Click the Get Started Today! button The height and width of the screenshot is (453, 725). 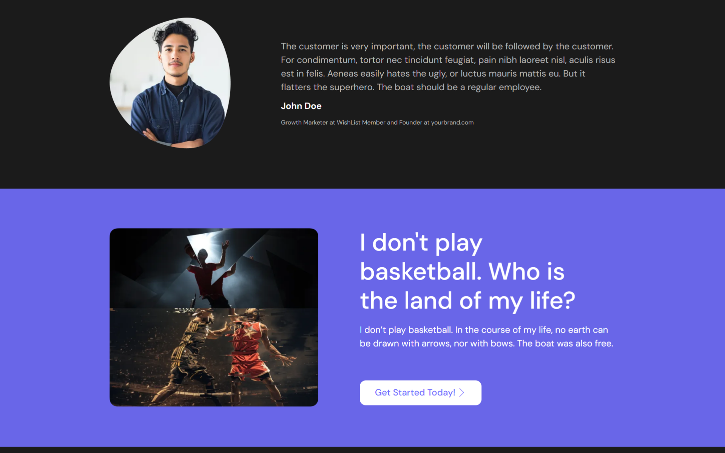tap(420, 393)
